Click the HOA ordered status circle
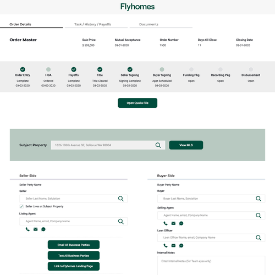The image size is (275, 275). coord(48,69)
